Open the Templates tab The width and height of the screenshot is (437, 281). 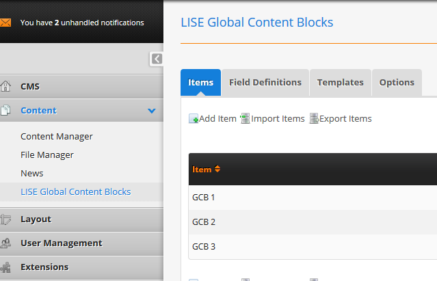(x=340, y=83)
